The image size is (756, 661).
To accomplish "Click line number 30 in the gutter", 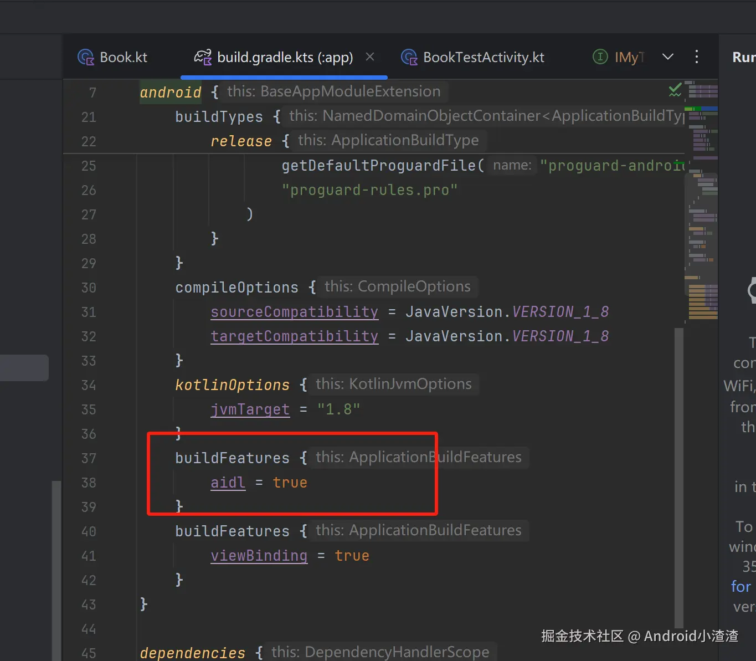I will coord(89,288).
